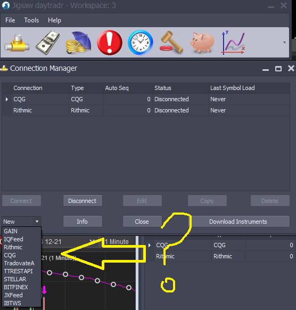Click the auction gavel icon
This screenshot has width=296, height=310.
[x=171, y=42]
